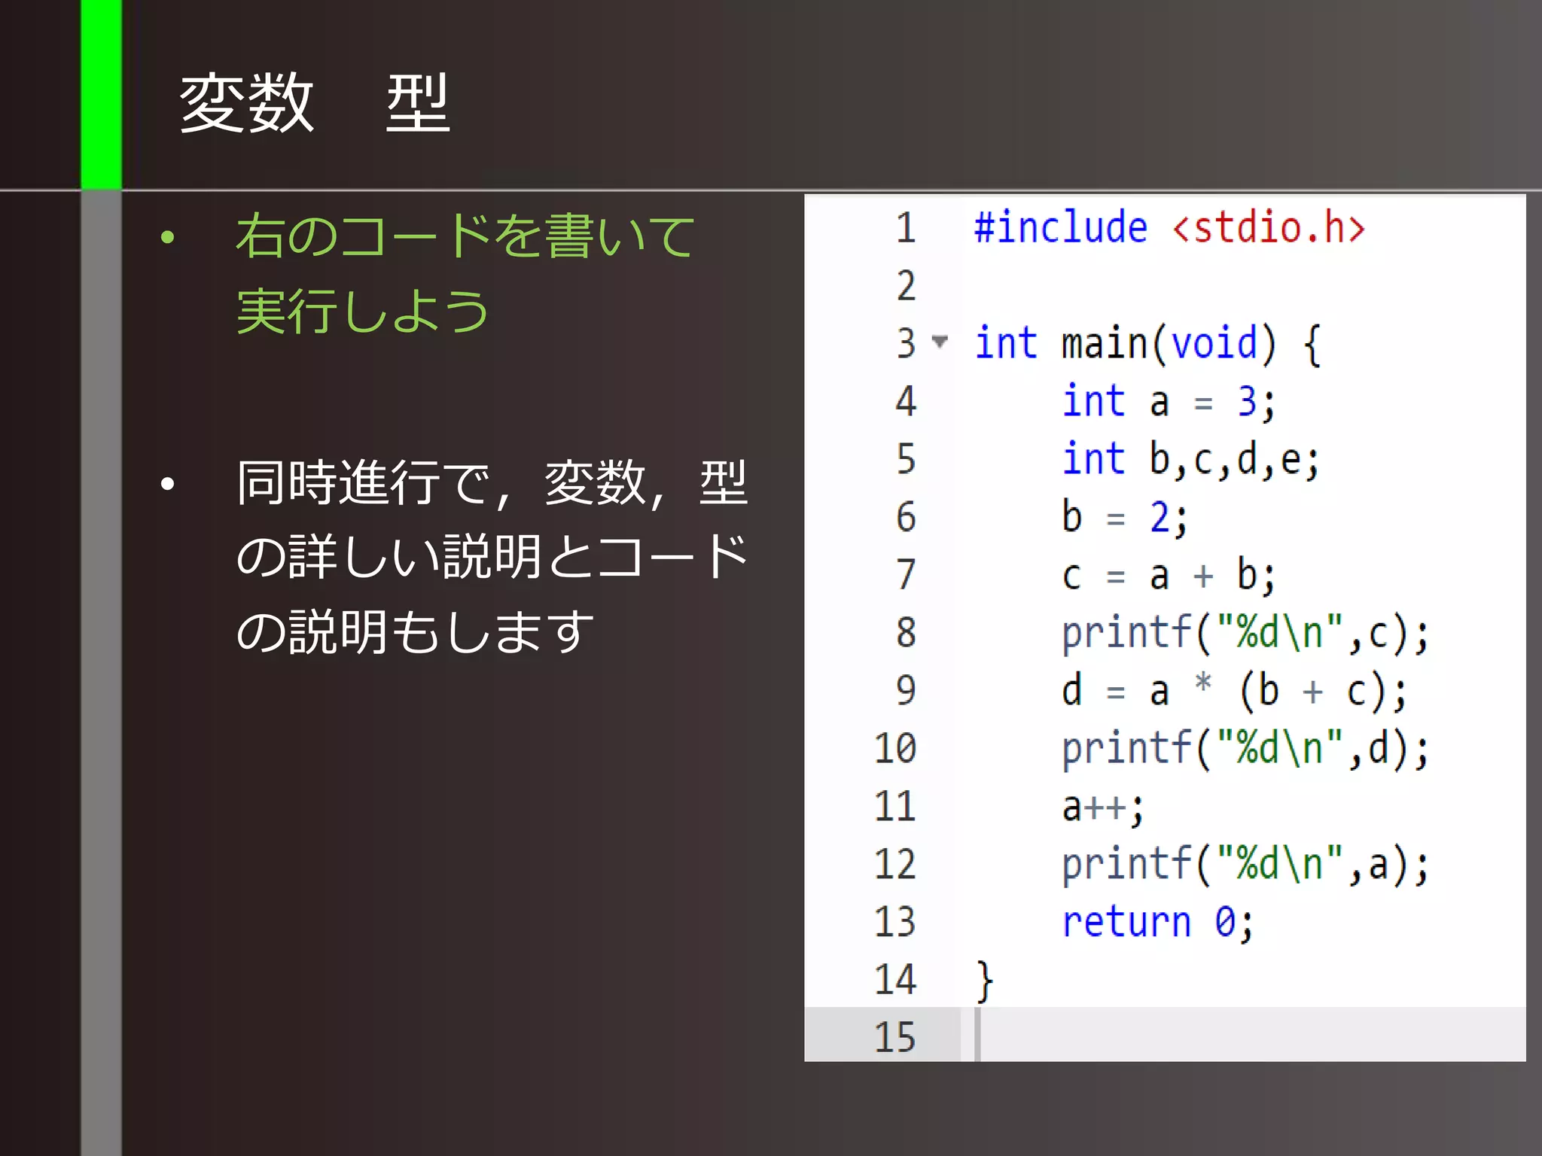Click line number 8 in the gutter
1542x1156 pixels.
tap(906, 632)
